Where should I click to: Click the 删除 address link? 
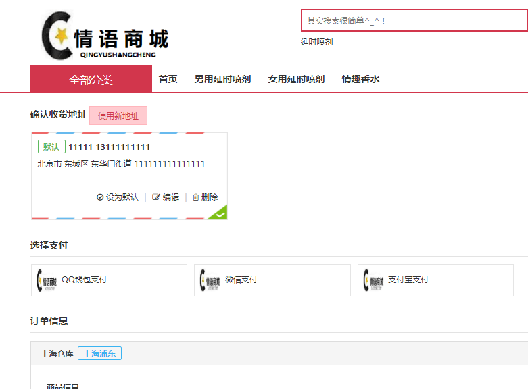[x=210, y=197]
